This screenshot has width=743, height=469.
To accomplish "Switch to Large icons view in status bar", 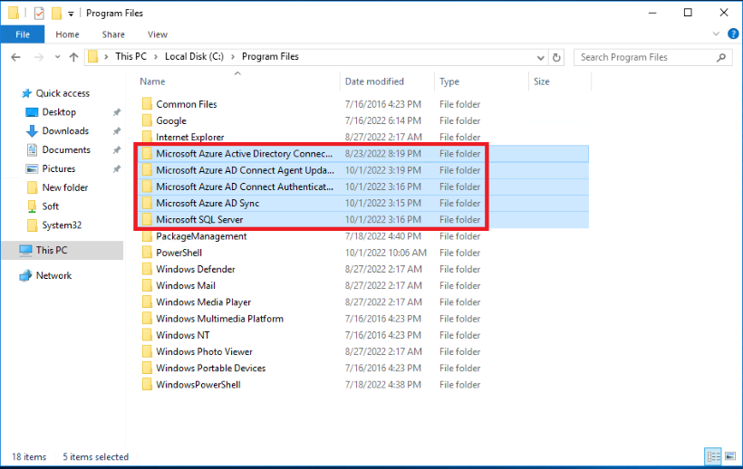I will coord(730,456).
